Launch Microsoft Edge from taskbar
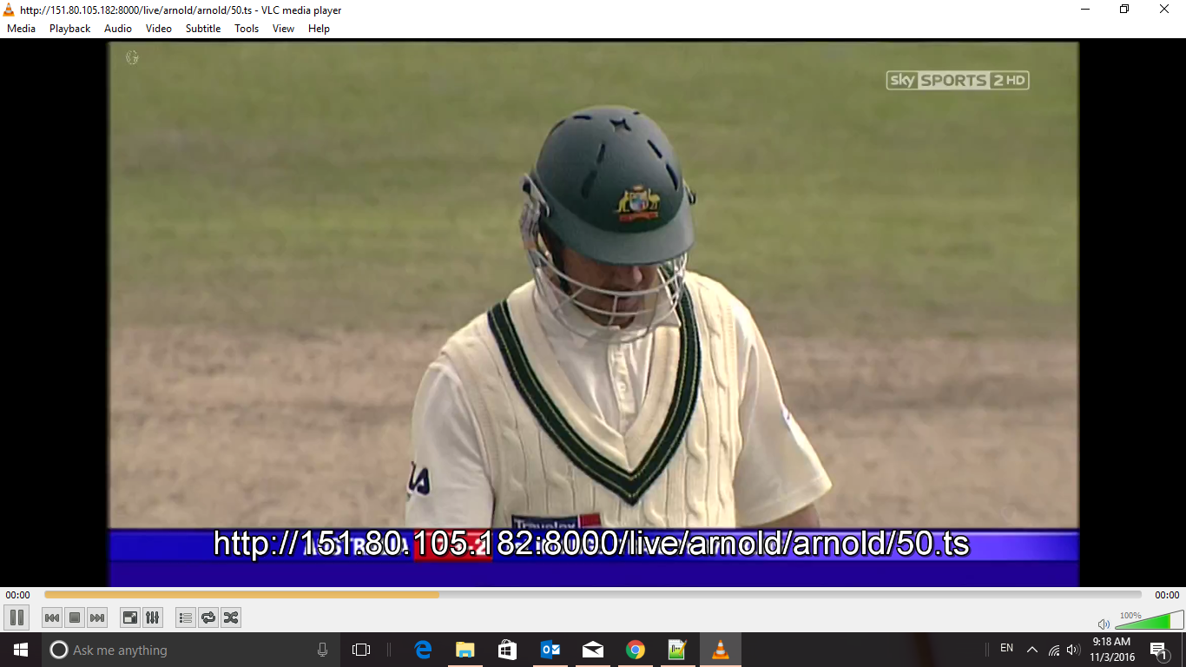 [x=423, y=650]
